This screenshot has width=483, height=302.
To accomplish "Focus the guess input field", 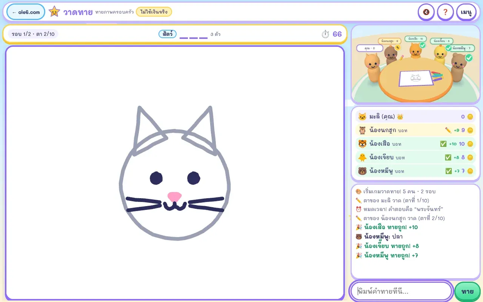I will (x=401, y=291).
